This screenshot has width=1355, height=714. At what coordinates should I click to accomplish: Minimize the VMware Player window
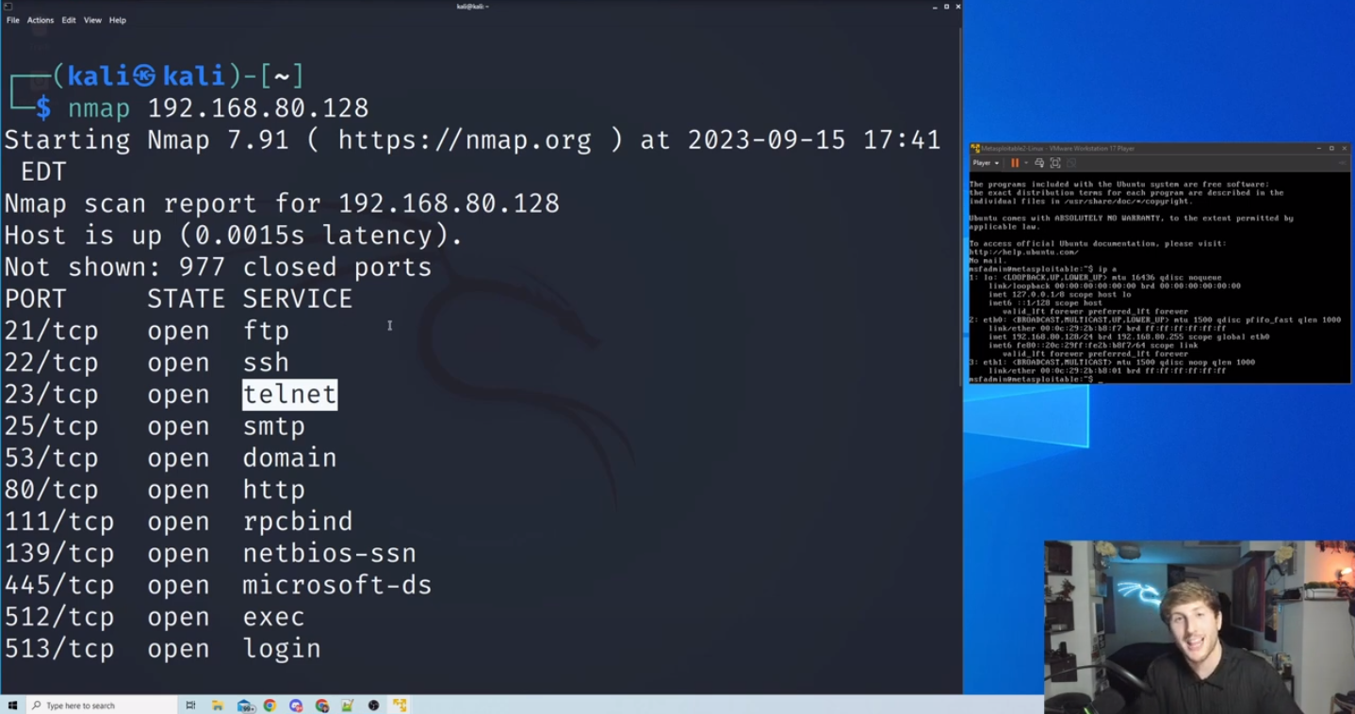[x=1318, y=148]
